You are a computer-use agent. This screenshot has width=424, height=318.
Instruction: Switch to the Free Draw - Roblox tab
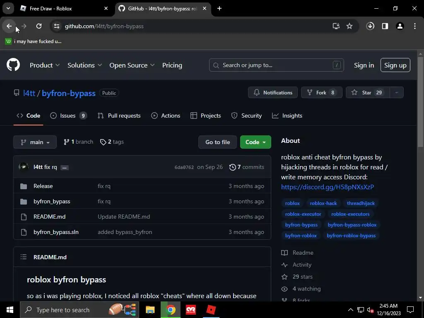(64, 8)
